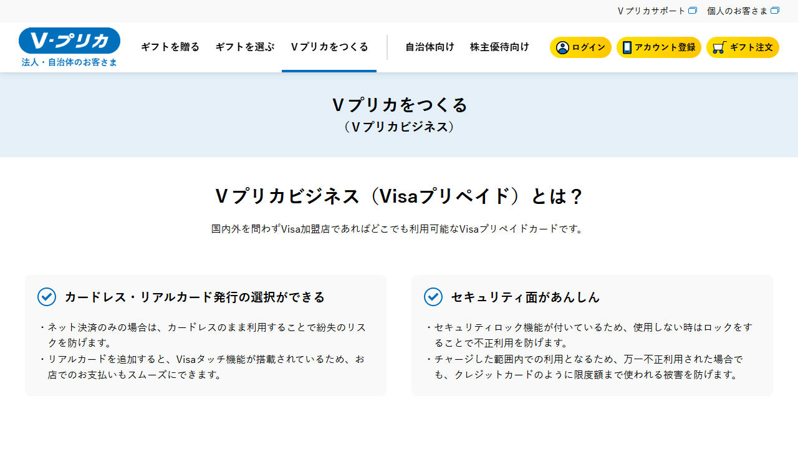Click the phone icon in the アカウント登録 button
The image size is (798, 449).
click(x=627, y=47)
